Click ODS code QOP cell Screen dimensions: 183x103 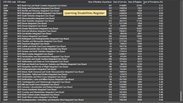pos(5,28)
